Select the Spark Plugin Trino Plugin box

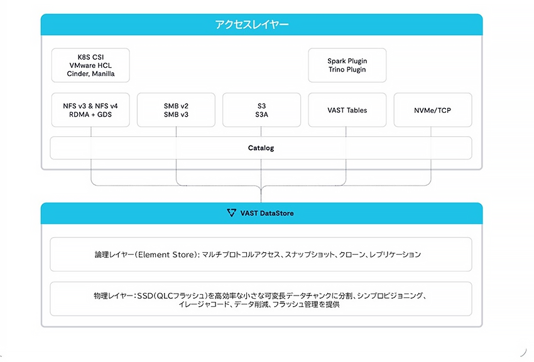point(347,65)
